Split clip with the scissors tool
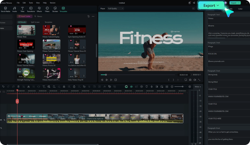Screen dimensions: 250x145 click(29, 86)
